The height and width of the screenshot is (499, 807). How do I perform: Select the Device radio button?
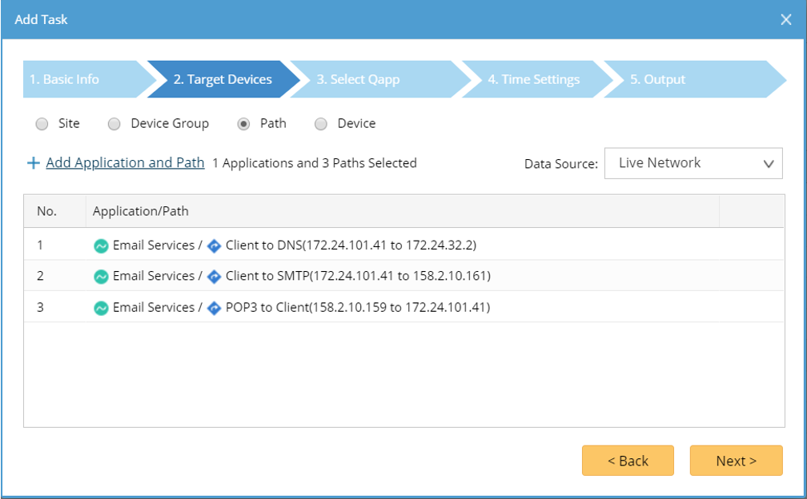(x=321, y=124)
